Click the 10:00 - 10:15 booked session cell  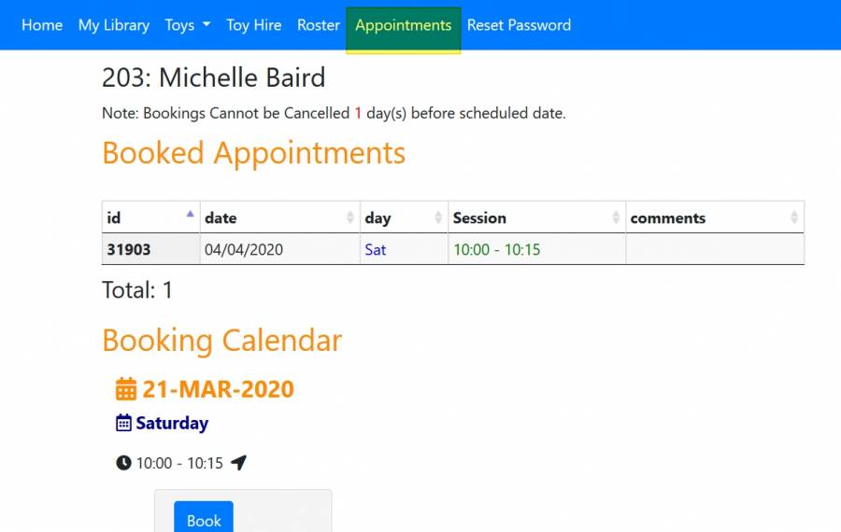497,250
